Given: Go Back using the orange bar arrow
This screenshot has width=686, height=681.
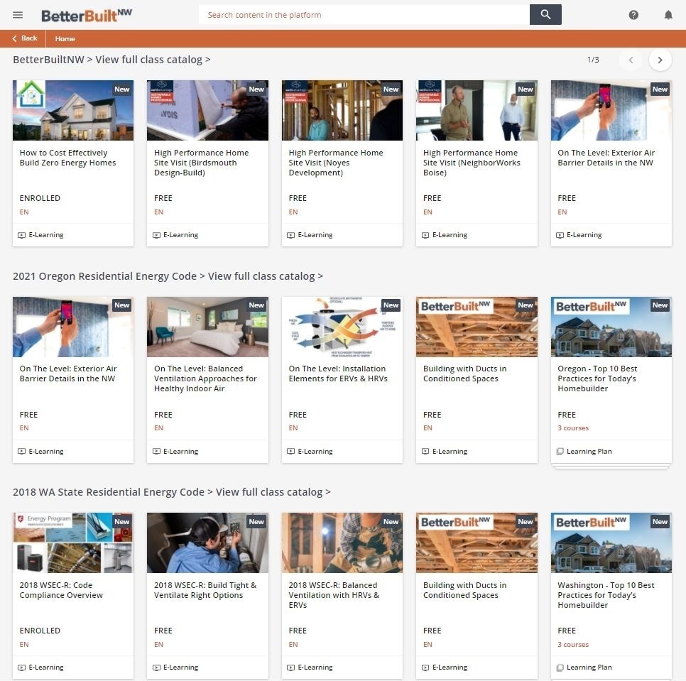Looking at the screenshot, I should [x=24, y=38].
